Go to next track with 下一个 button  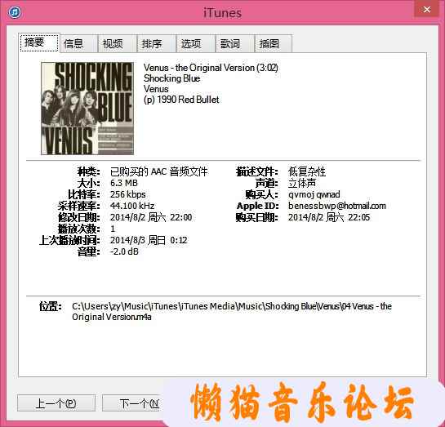(133, 403)
